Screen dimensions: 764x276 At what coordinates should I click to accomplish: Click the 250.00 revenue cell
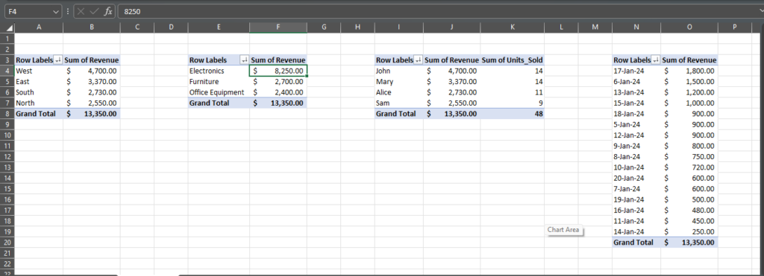(x=689, y=231)
